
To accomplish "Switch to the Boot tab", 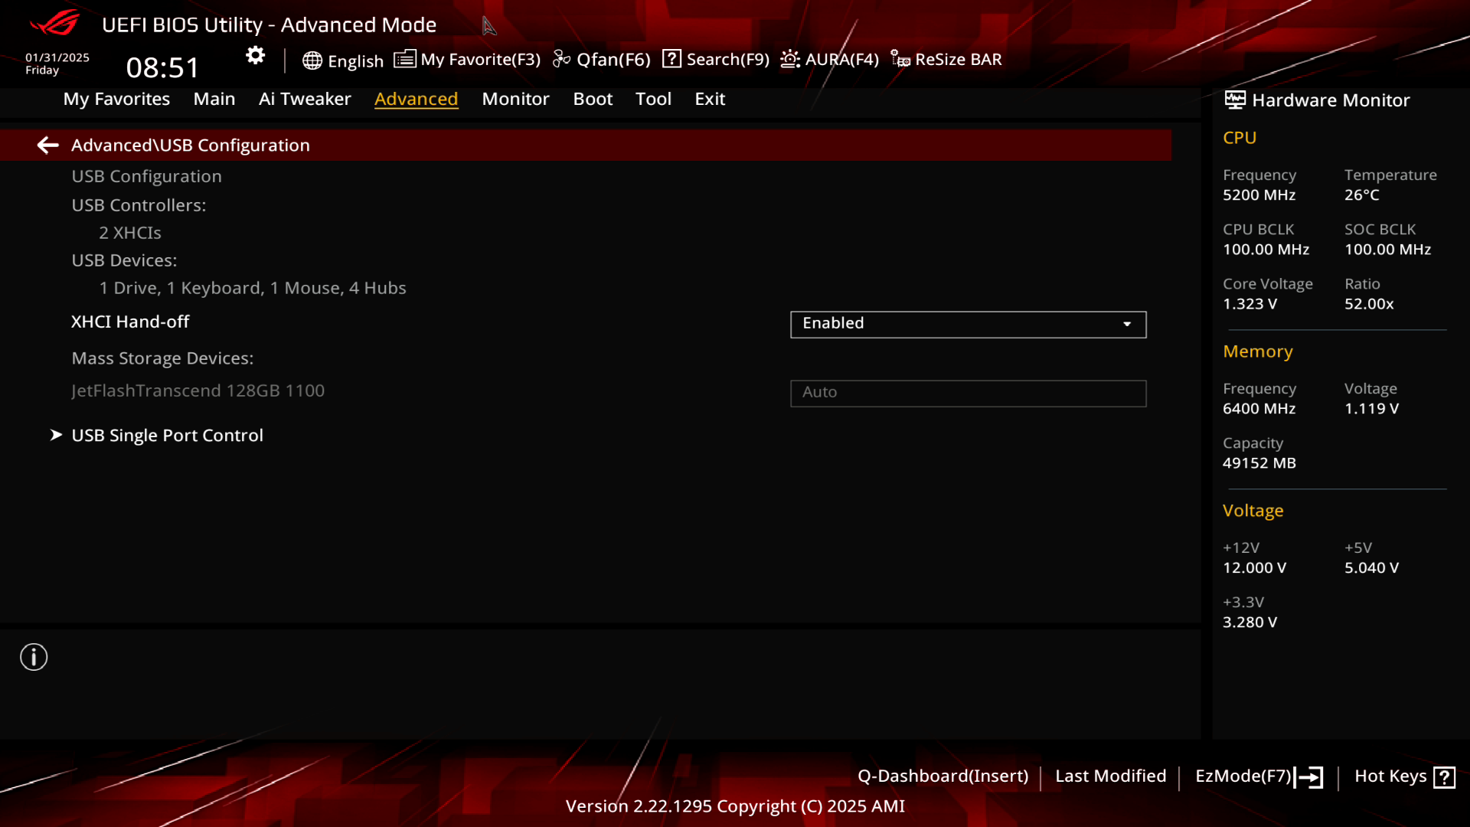I will click(593, 99).
